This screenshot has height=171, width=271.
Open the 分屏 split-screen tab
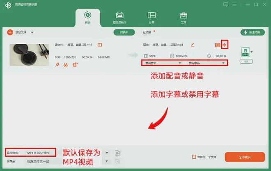[x=152, y=18]
